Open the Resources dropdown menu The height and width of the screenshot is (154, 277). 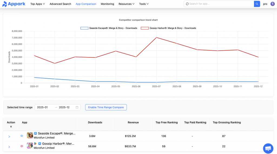(127, 4)
